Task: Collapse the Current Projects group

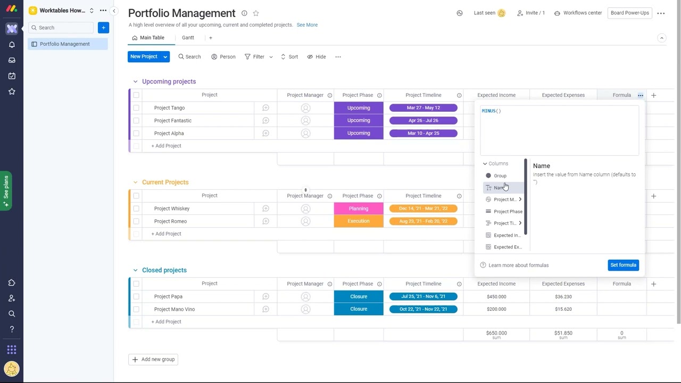Action: pyautogui.click(x=135, y=182)
